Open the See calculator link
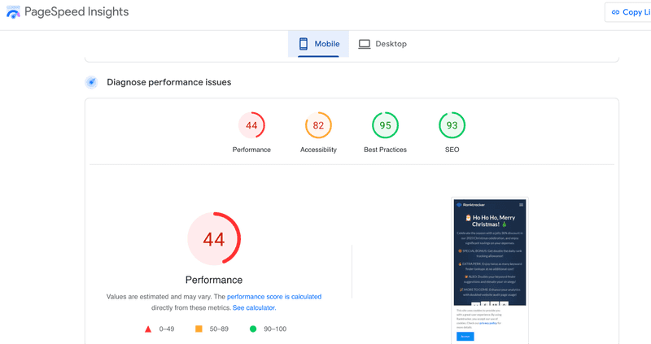This screenshot has height=344, width=651. tap(254, 308)
